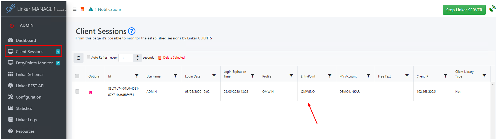The height and width of the screenshot is (139, 496).
Task: Open Client Sessions in the sidebar
Action: pyautogui.click(x=34, y=52)
